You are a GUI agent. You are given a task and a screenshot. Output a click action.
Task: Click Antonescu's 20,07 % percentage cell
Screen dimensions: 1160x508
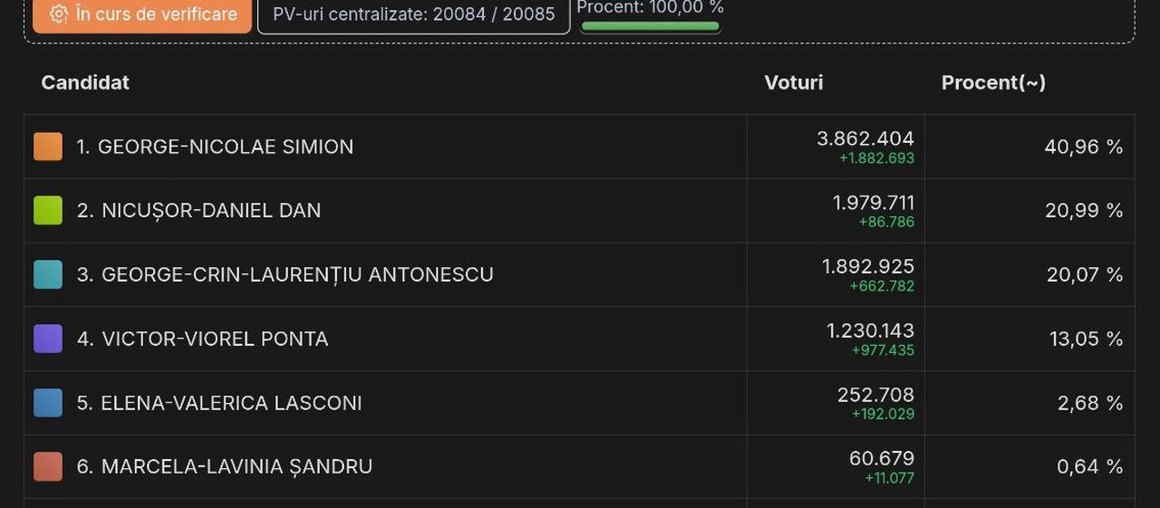tap(1084, 274)
